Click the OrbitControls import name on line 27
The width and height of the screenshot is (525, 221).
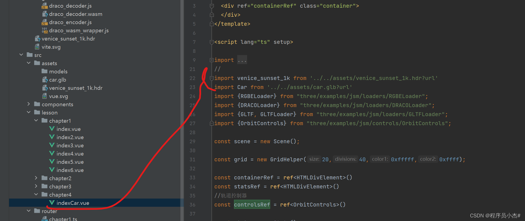click(x=262, y=123)
